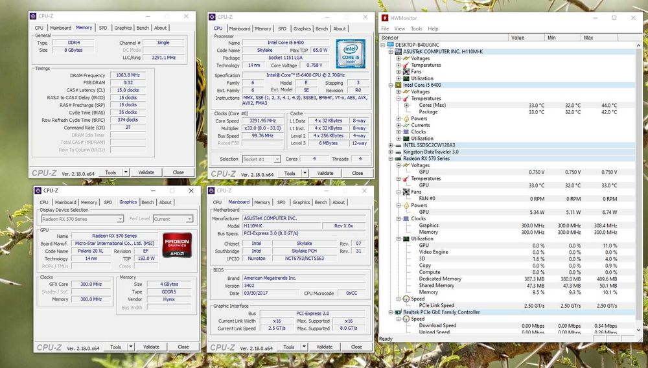
Task: Click the ASUSTeK motherboard icon in HWMonitor
Action: click(x=398, y=52)
